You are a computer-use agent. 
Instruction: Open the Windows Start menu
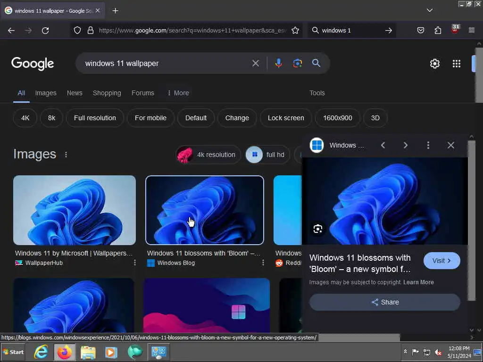(14, 352)
